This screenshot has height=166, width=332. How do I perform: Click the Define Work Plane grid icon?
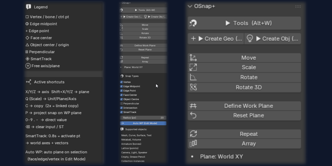tap(193, 106)
